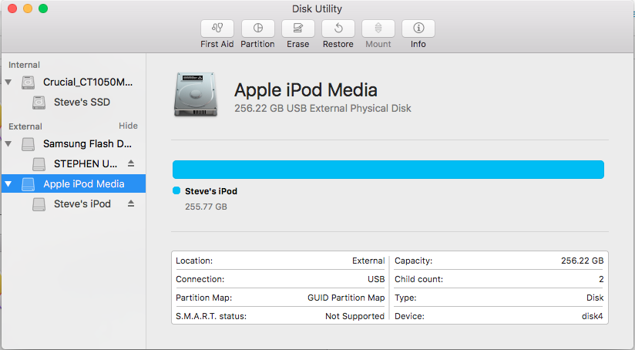The width and height of the screenshot is (635, 350).
Task: Click the Crucial_CT1050M drive icon
Action: [x=28, y=82]
